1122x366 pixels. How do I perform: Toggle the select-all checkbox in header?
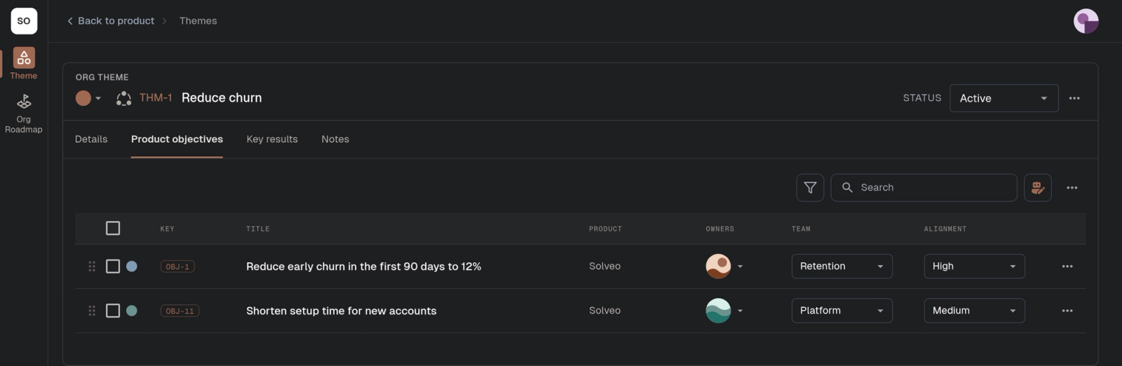113,229
